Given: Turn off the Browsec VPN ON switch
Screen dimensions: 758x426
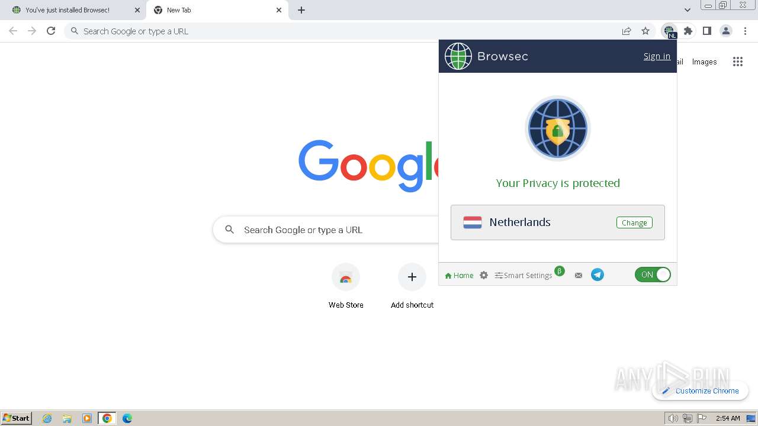Looking at the screenshot, I should 653,275.
